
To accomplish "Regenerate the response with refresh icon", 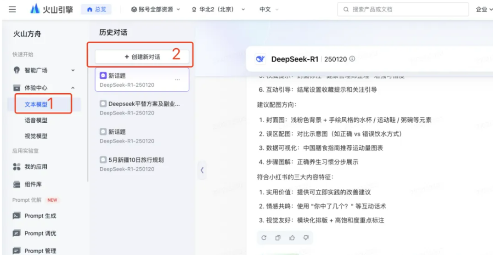I will pyautogui.click(x=264, y=238).
